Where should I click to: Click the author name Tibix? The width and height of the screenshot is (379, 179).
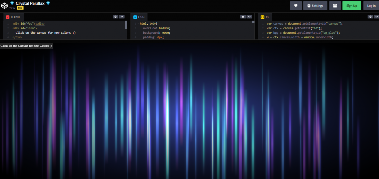coord(12,8)
